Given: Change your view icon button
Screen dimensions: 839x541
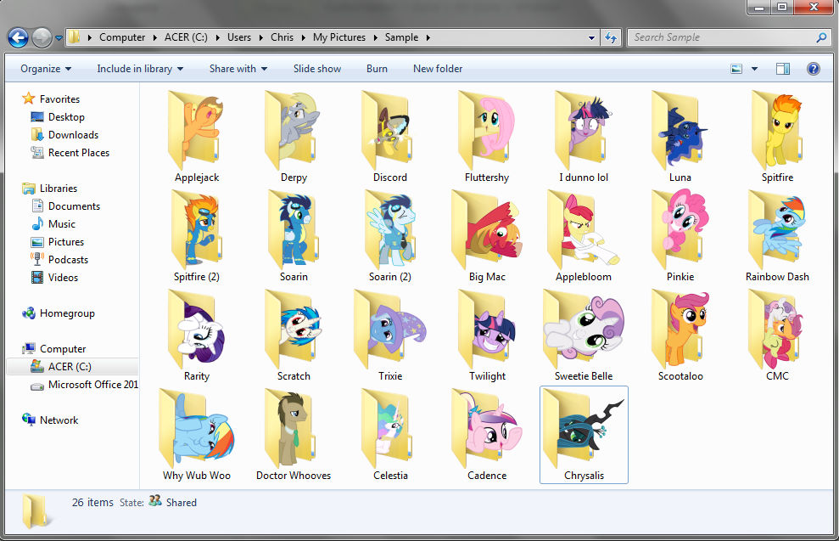Looking at the screenshot, I should (x=736, y=69).
